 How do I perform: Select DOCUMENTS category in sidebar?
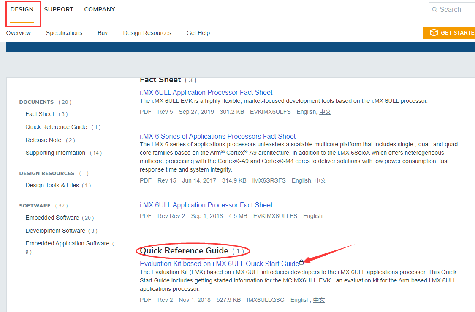[x=36, y=102]
